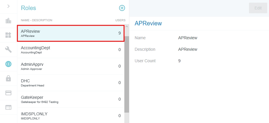This screenshot has width=269, height=123.
Task: Open the credit card icon in sidebar
Action: pyautogui.click(x=9, y=93)
